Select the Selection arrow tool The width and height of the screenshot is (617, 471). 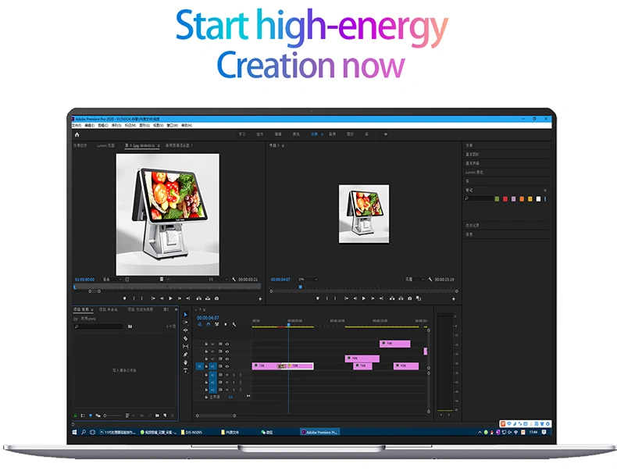click(185, 315)
